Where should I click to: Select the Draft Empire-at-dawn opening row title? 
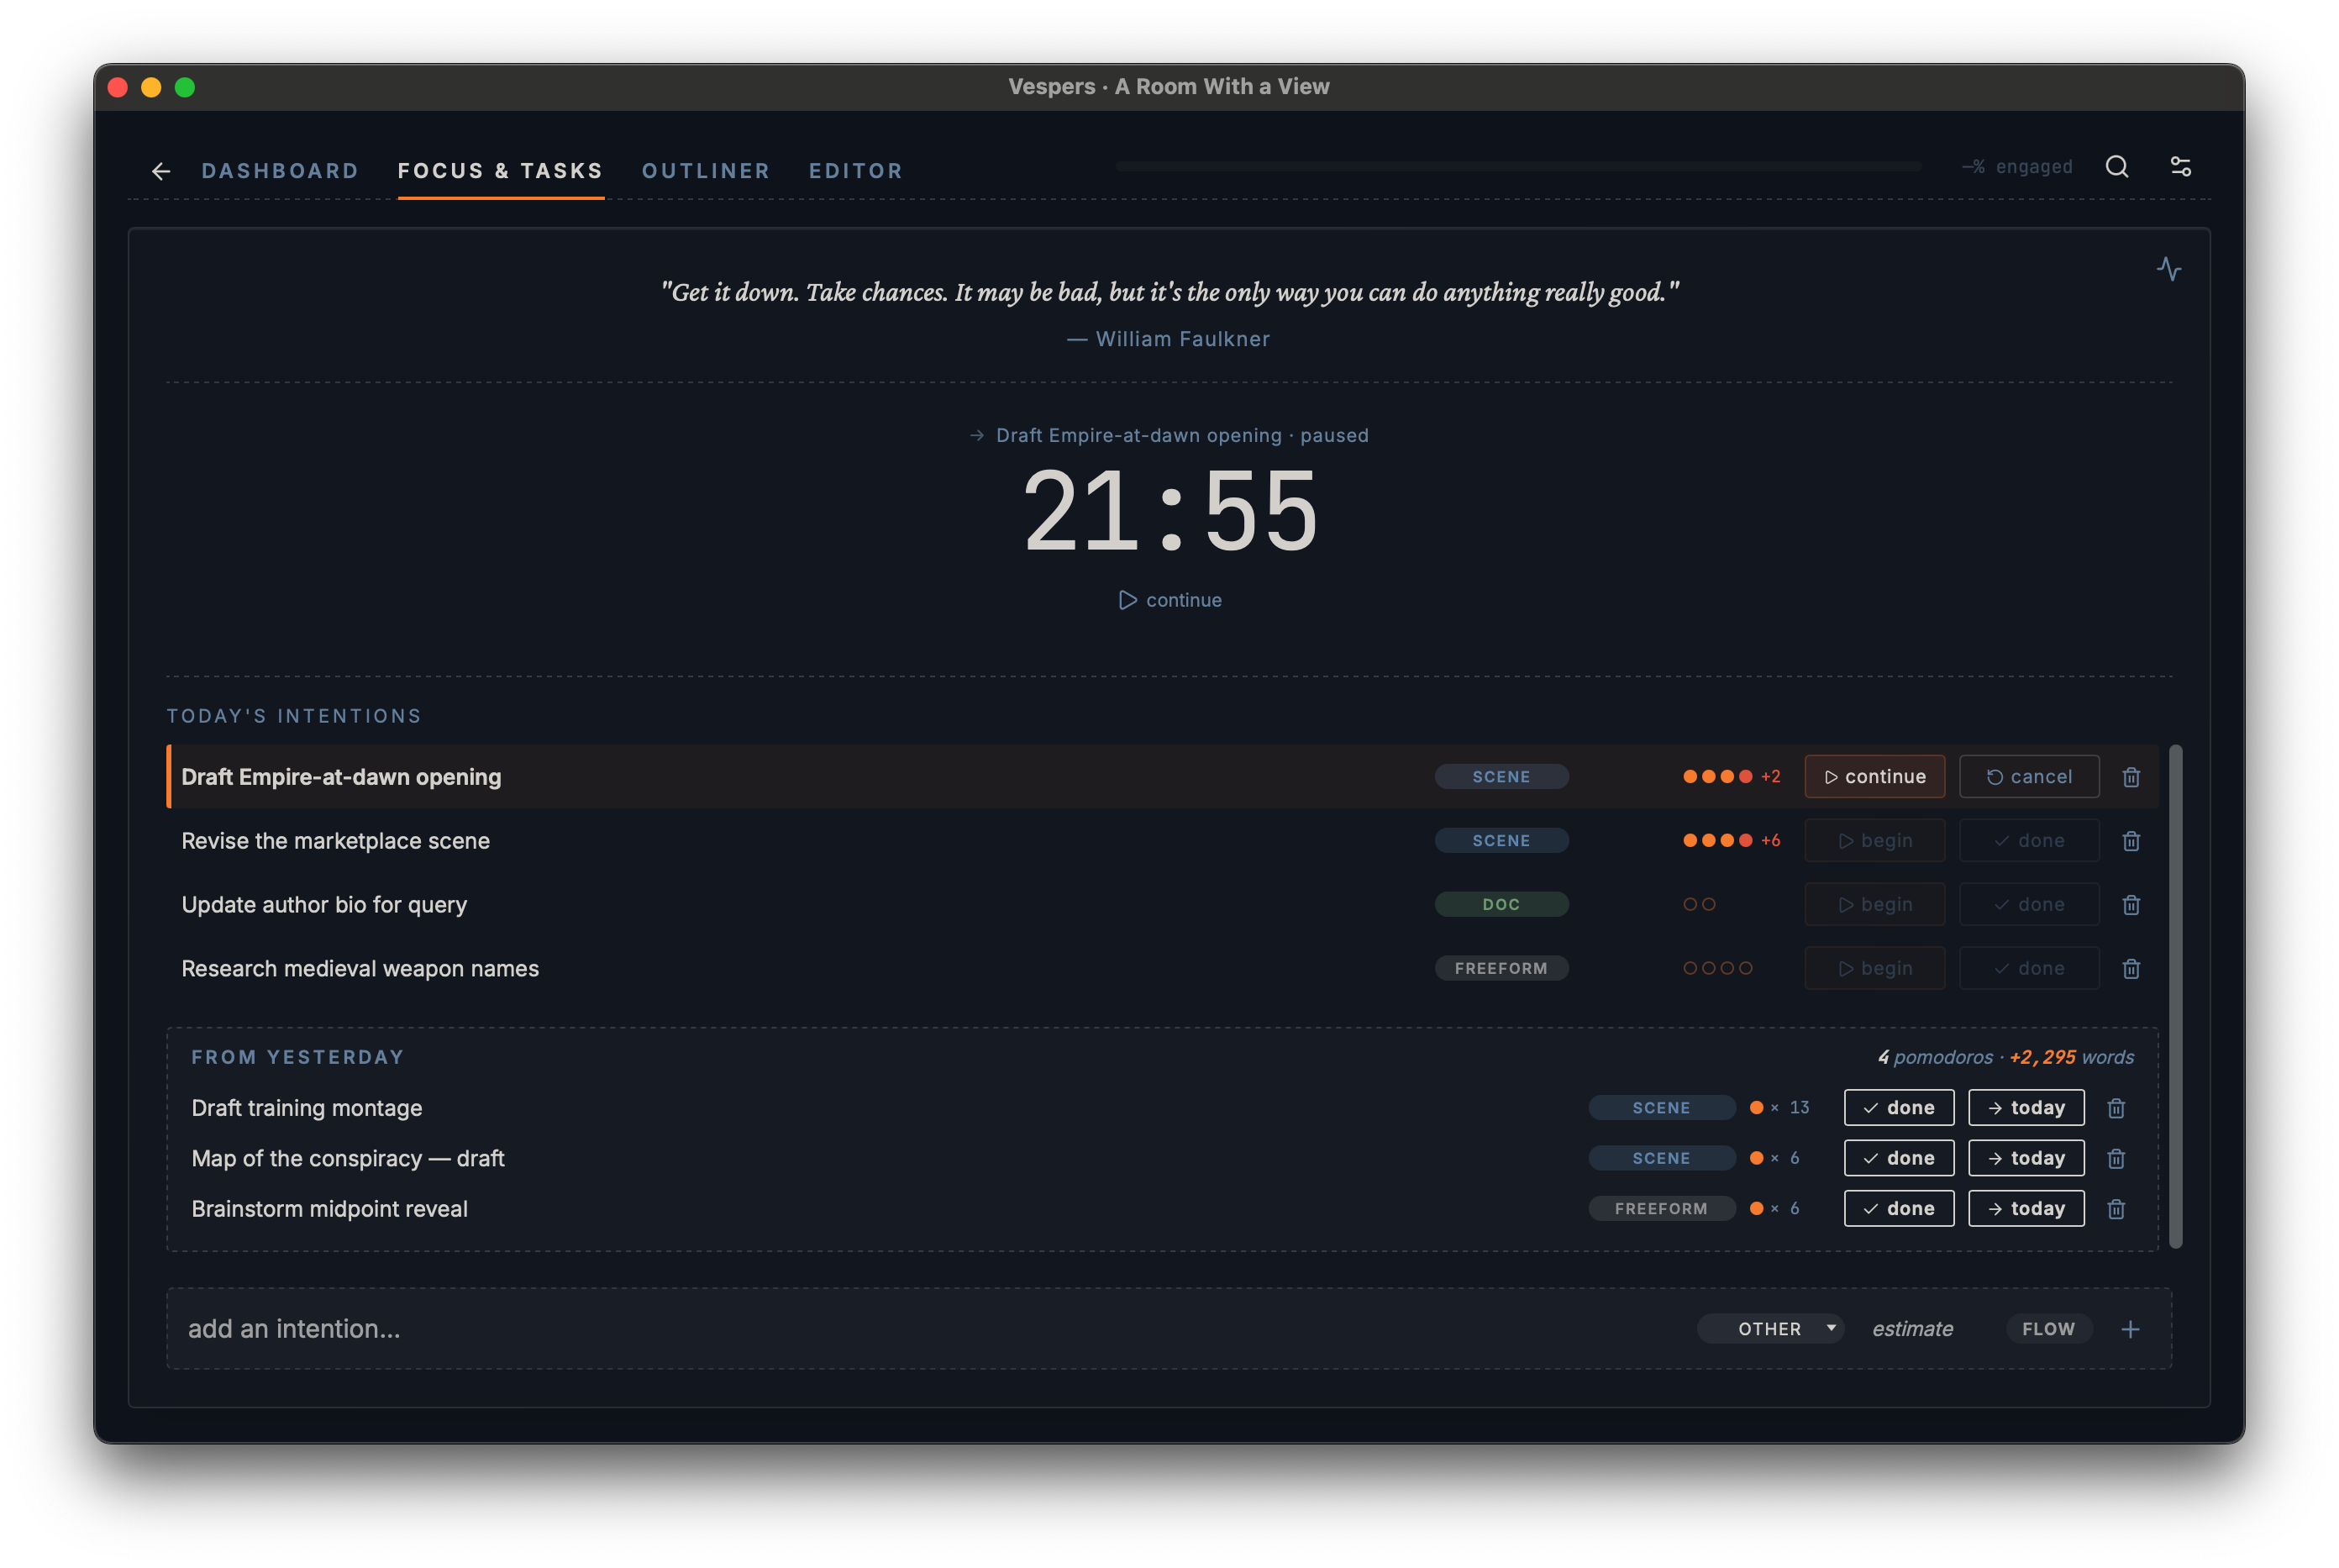341,777
